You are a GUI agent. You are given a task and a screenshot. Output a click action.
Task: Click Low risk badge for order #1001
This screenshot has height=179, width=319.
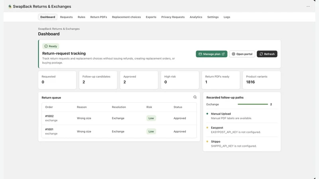(x=151, y=131)
